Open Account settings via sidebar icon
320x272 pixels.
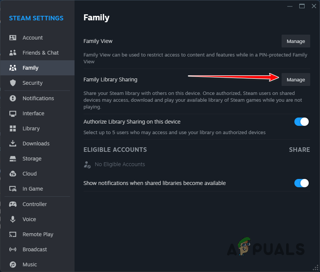point(12,38)
